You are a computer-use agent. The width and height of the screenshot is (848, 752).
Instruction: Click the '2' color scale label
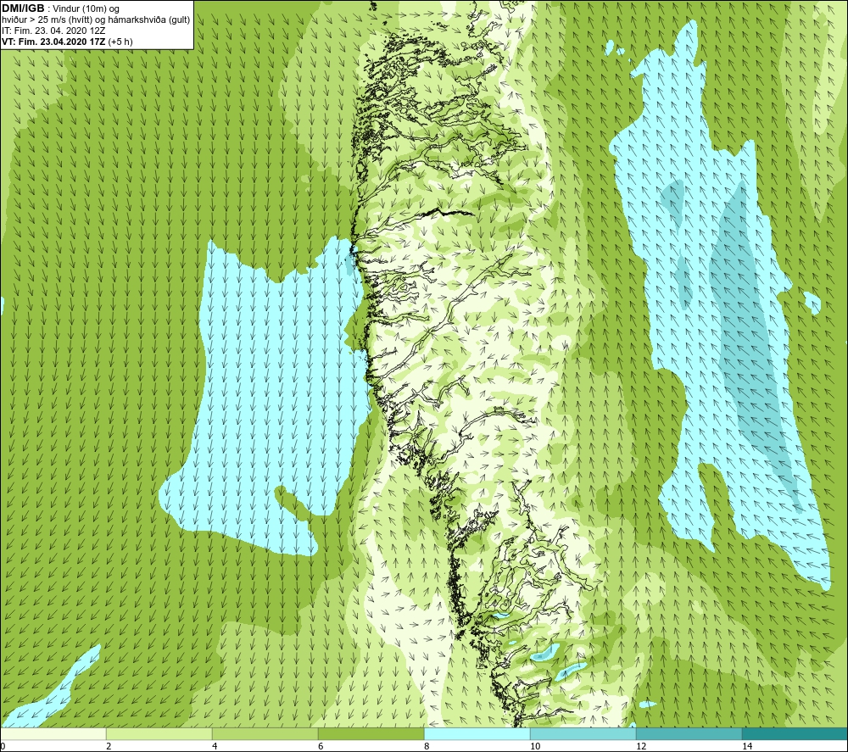tap(109, 746)
